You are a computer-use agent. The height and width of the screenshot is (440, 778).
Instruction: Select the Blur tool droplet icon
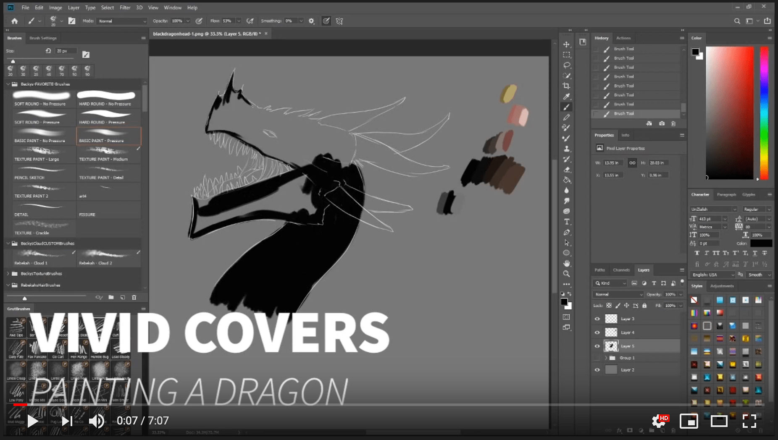click(x=566, y=191)
